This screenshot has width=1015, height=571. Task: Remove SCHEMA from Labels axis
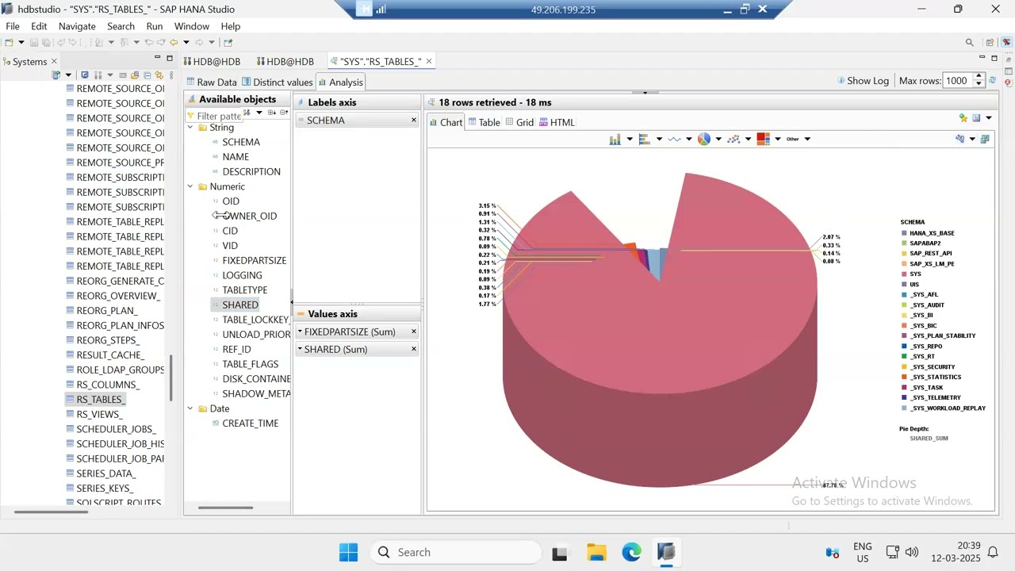click(413, 121)
